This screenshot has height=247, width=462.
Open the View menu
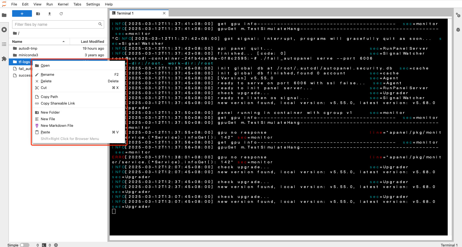click(x=37, y=4)
